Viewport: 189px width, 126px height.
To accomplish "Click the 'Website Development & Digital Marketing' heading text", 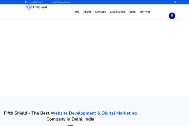I will [x=94, y=113].
